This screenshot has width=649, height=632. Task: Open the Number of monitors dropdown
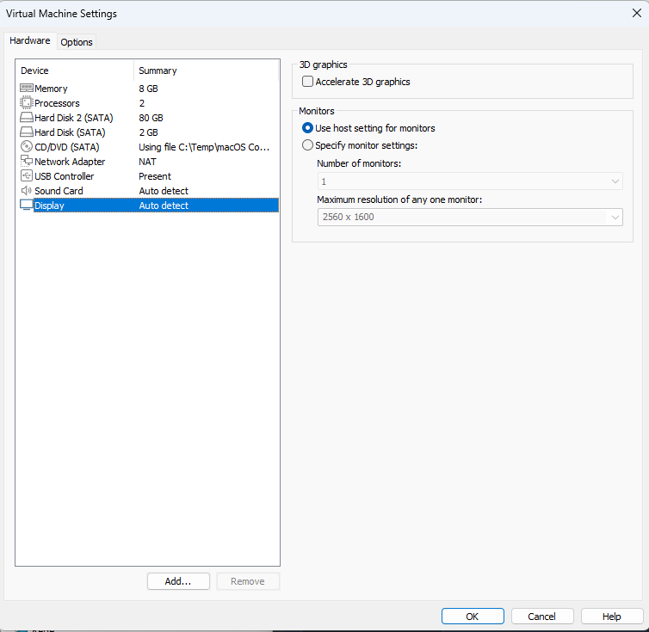point(469,181)
